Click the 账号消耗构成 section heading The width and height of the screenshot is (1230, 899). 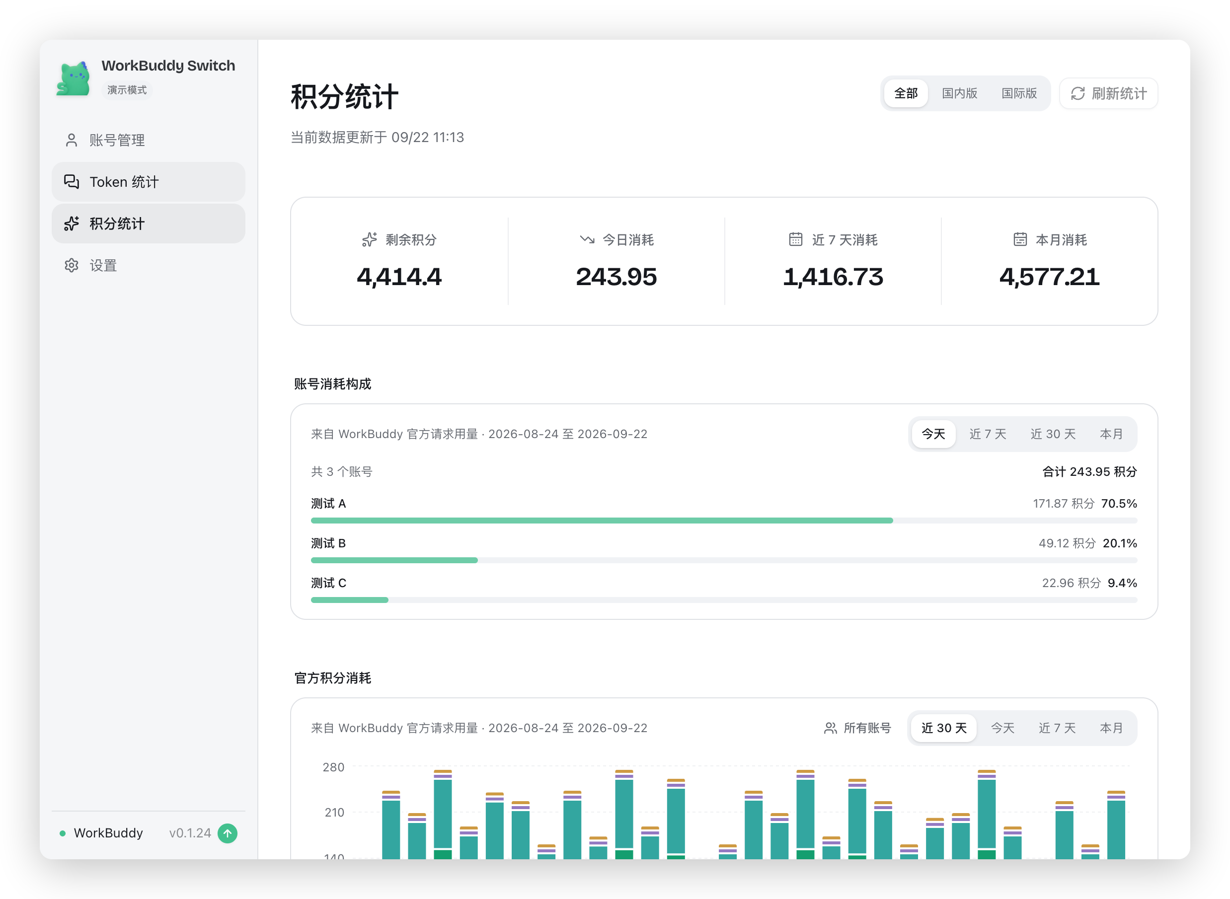[332, 384]
